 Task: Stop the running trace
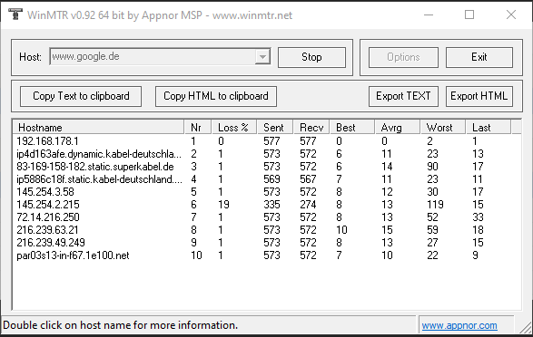[x=311, y=57]
